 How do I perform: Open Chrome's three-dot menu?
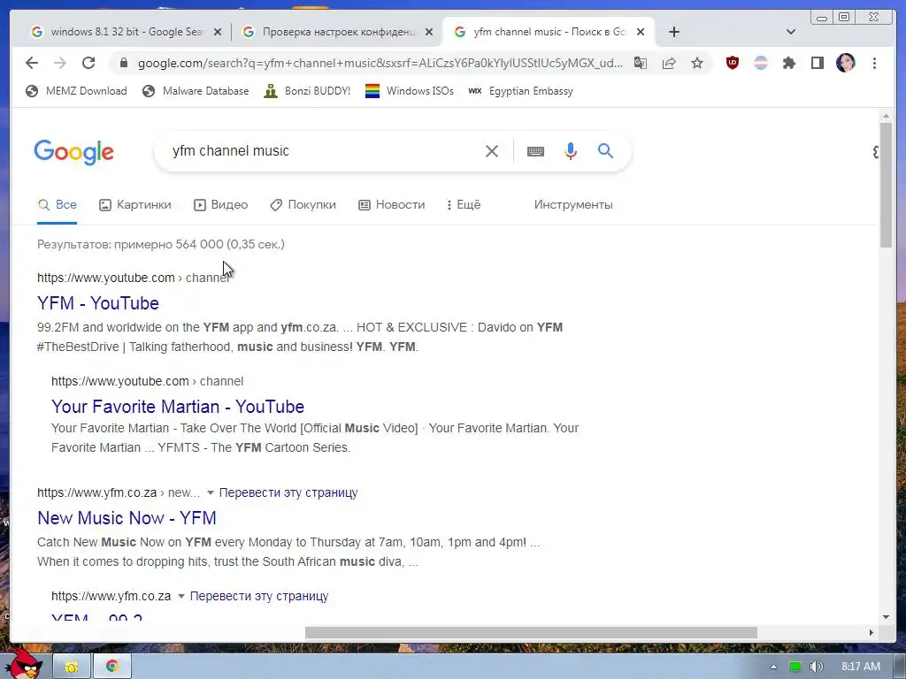tap(874, 63)
